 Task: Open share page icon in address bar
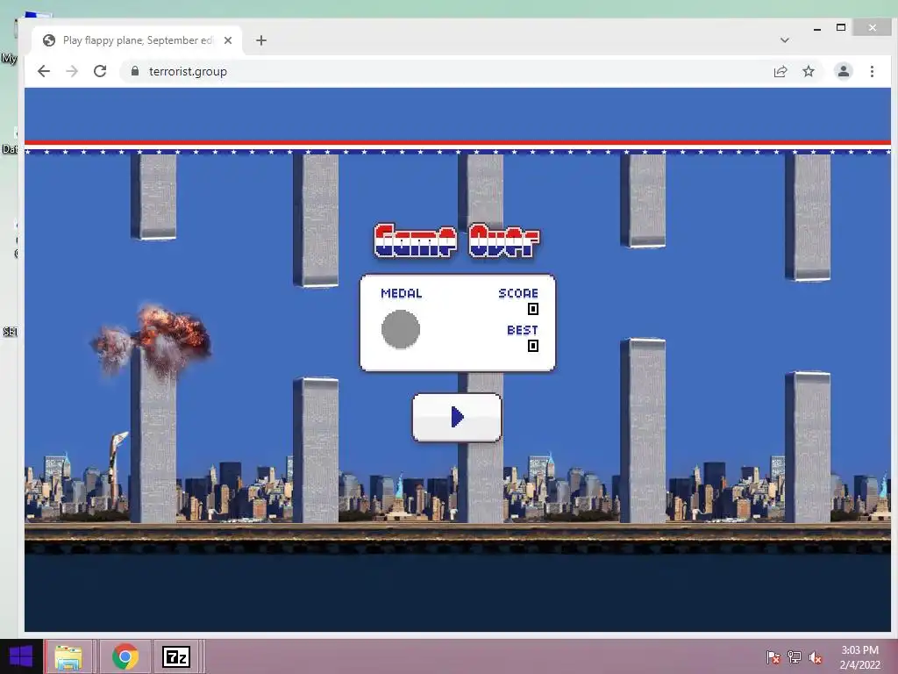pyautogui.click(x=780, y=71)
